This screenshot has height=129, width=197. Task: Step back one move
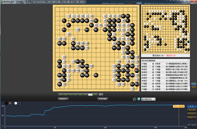71,95
